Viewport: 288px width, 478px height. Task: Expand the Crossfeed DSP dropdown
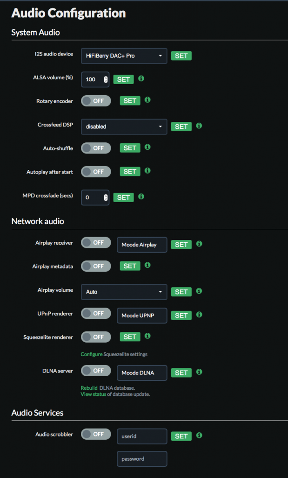click(124, 127)
